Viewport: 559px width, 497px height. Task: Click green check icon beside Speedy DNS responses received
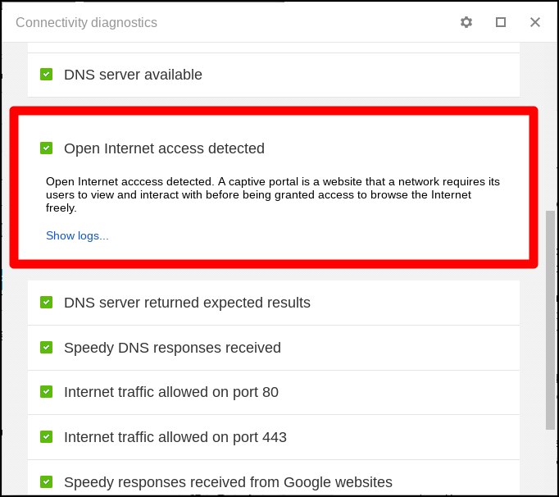[47, 348]
